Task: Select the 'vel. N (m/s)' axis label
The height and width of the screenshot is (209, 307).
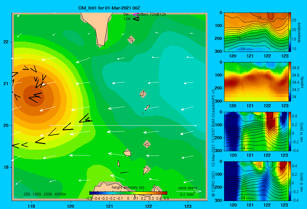Action: pos(302,132)
